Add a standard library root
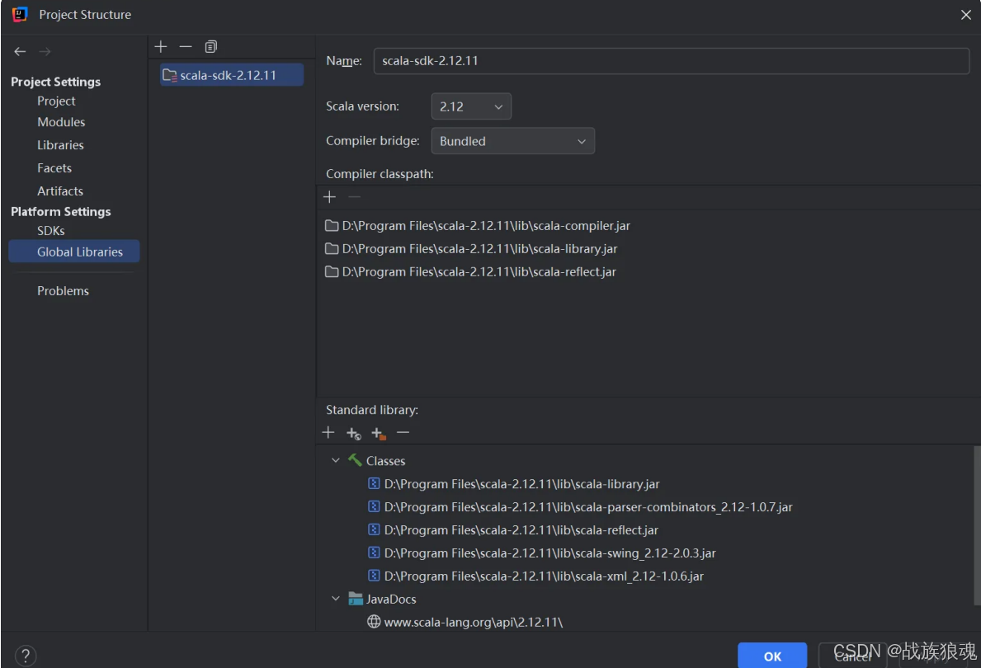 click(x=328, y=432)
